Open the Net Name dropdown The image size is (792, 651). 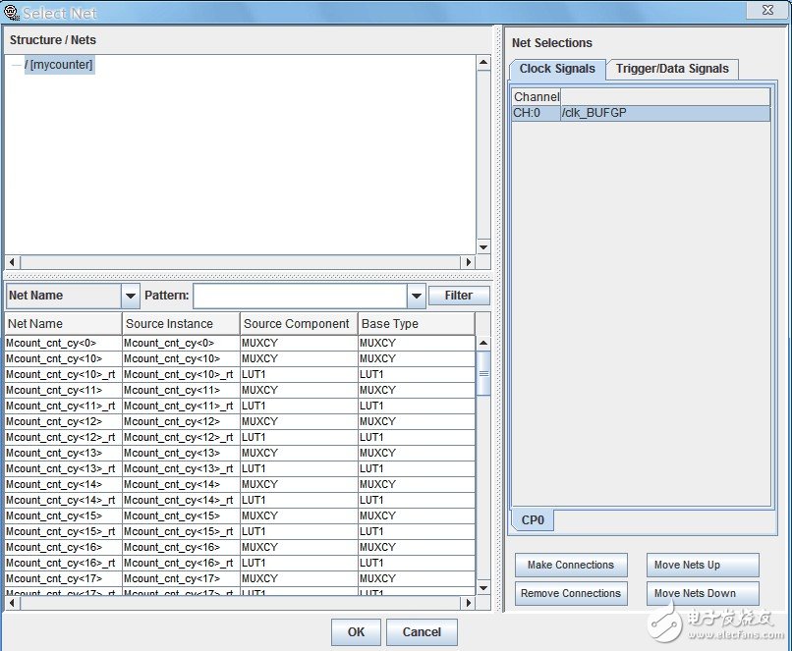(131, 296)
